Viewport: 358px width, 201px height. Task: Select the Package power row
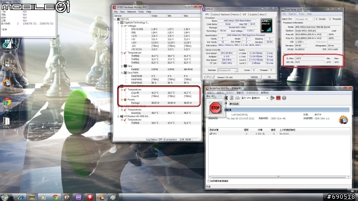[157, 103]
